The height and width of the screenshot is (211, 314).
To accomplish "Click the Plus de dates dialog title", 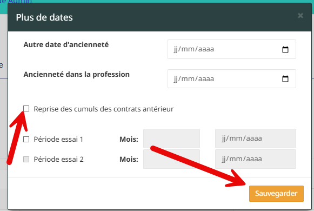I will point(44,17).
